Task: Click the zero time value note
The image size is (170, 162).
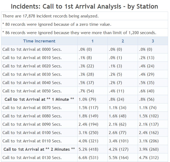Action: [x=57, y=24]
